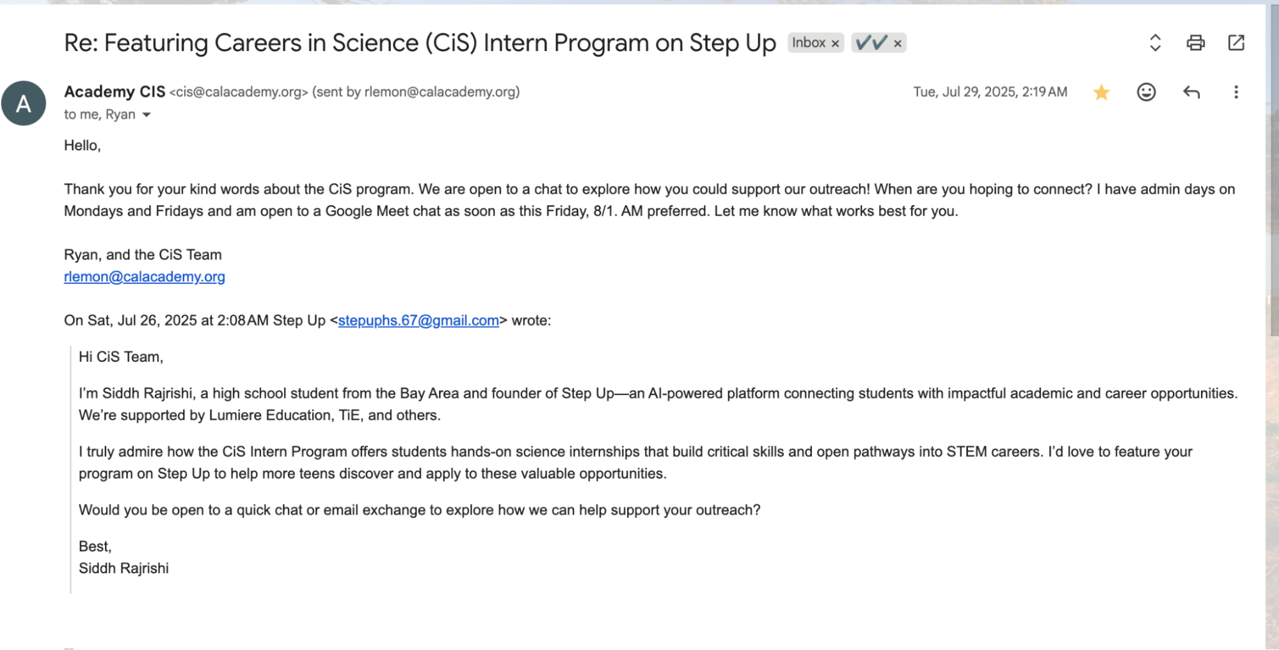Click the vertical scrollbar on the right
The image size is (1279, 650).
1273,169
